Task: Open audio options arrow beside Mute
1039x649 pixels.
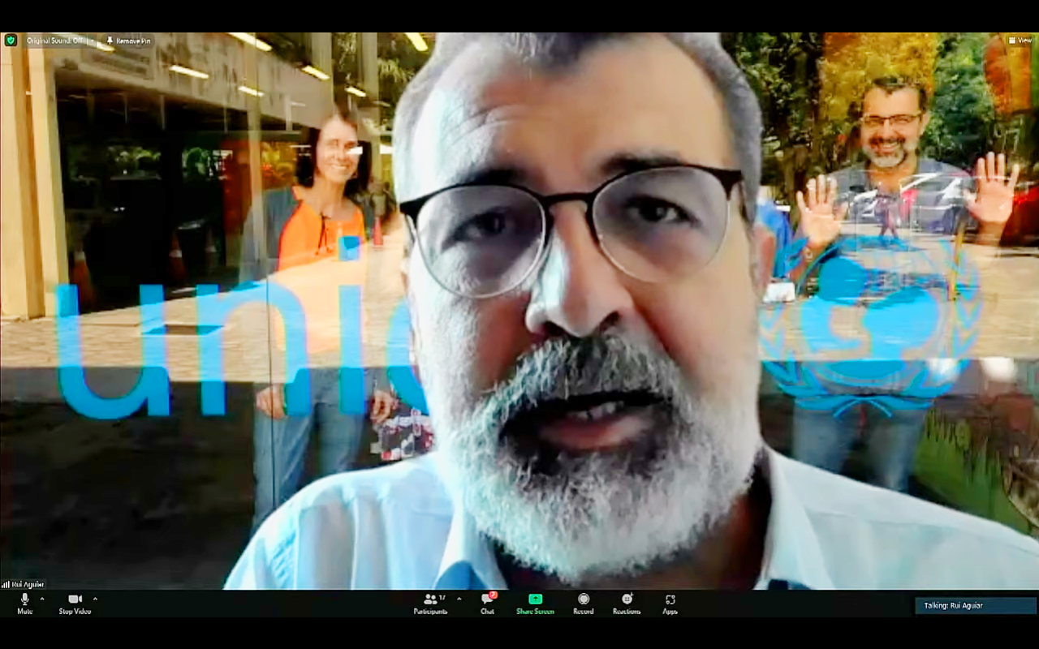Action: tap(42, 599)
